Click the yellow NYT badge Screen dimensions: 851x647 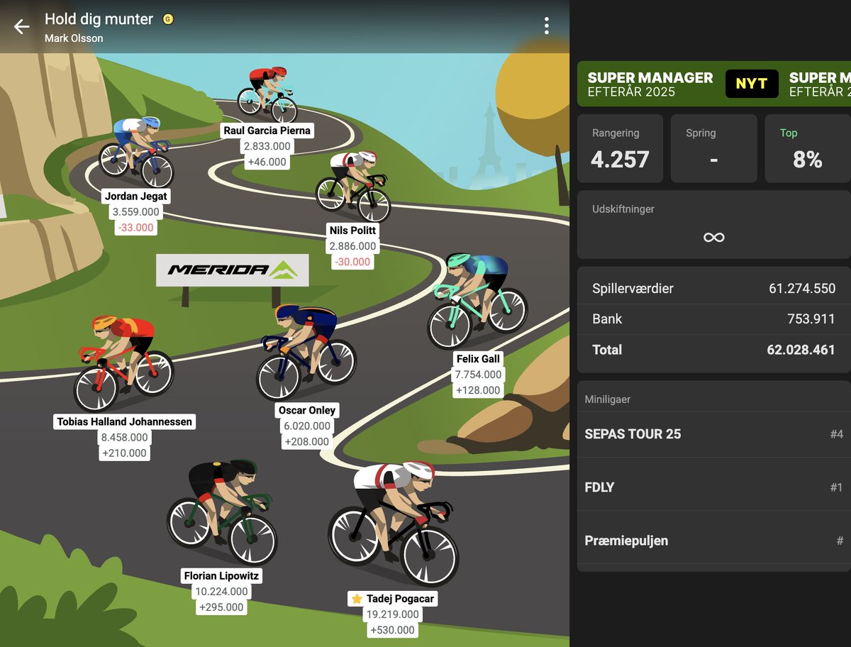coord(752,84)
